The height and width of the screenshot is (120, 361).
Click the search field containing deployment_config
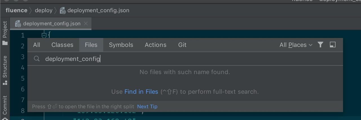[x=185, y=59]
